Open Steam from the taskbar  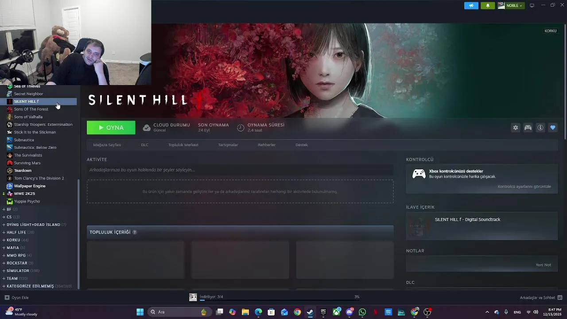click(310, 312)
